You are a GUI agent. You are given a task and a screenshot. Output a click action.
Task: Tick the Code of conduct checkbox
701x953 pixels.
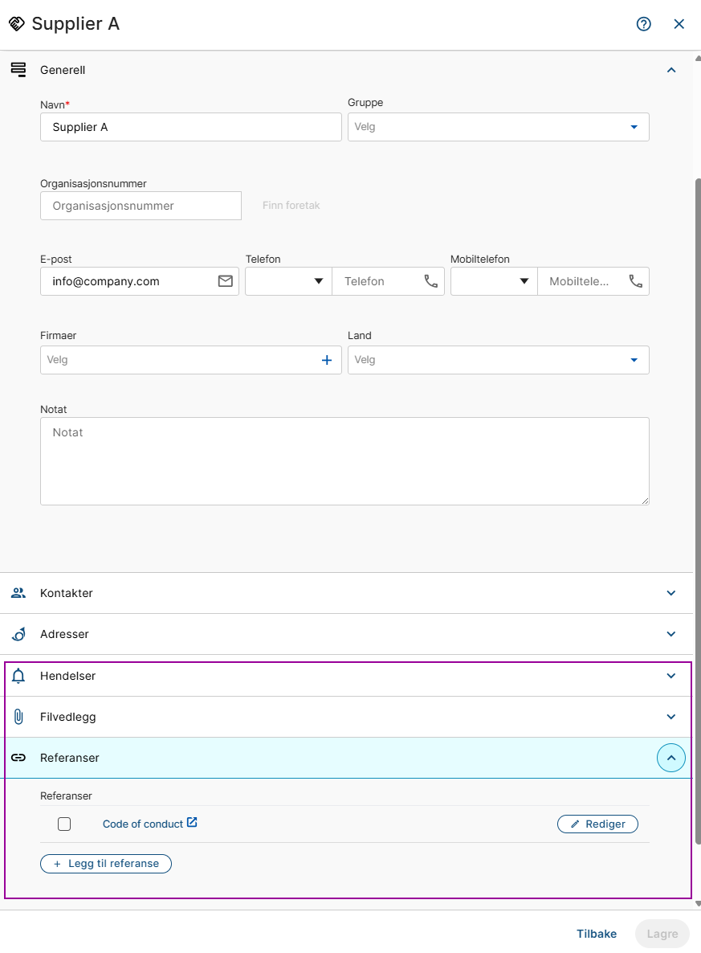point(64,824)
